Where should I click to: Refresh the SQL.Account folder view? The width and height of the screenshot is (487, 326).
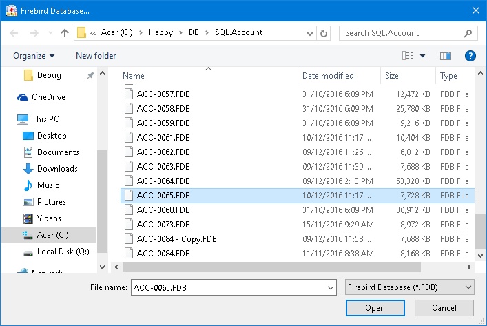click(323, 33)
